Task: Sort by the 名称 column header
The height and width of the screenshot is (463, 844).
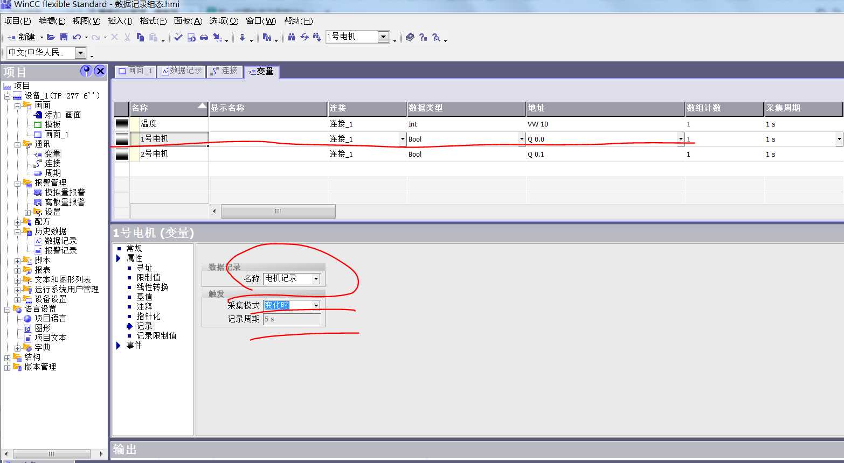Action: click(169, 108)
